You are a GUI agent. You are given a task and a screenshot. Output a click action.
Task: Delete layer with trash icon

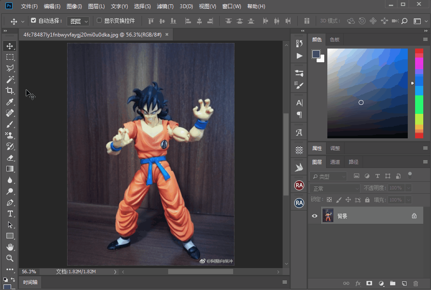pyautogui.click(x=416, y=284)
